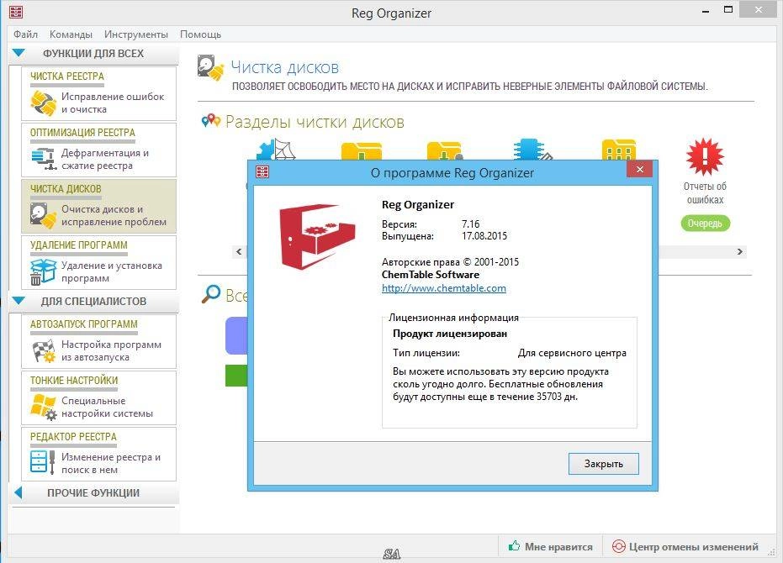Click the Windows flag icon under ТОНКИЕ НАСТРОЙКИ
Viewport: 783px width, 563px height.
tap(44, 407)
